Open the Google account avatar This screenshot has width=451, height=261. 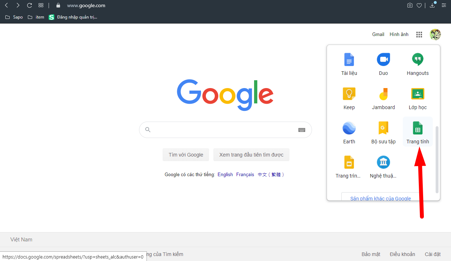435,35
